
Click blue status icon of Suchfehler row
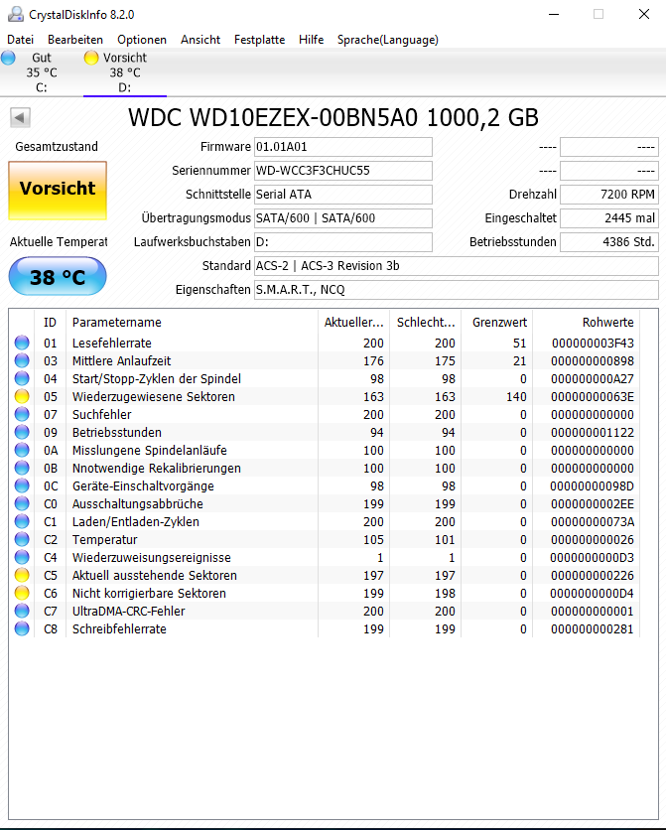(x=22, y=414)
